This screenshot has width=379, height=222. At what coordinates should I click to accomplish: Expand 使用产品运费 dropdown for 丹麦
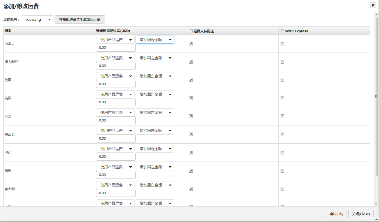(115, 113)
